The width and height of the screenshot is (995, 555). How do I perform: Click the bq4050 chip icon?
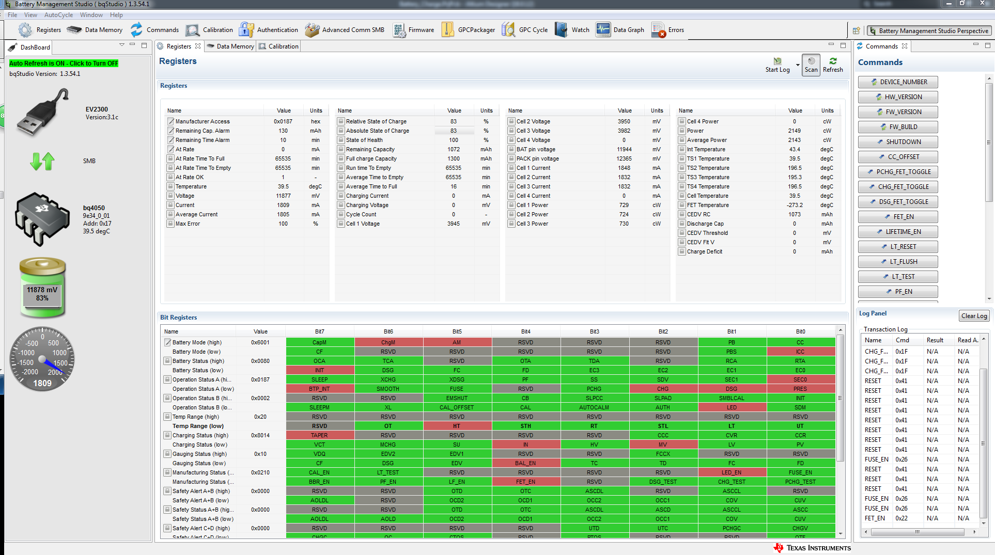(42, 219)
